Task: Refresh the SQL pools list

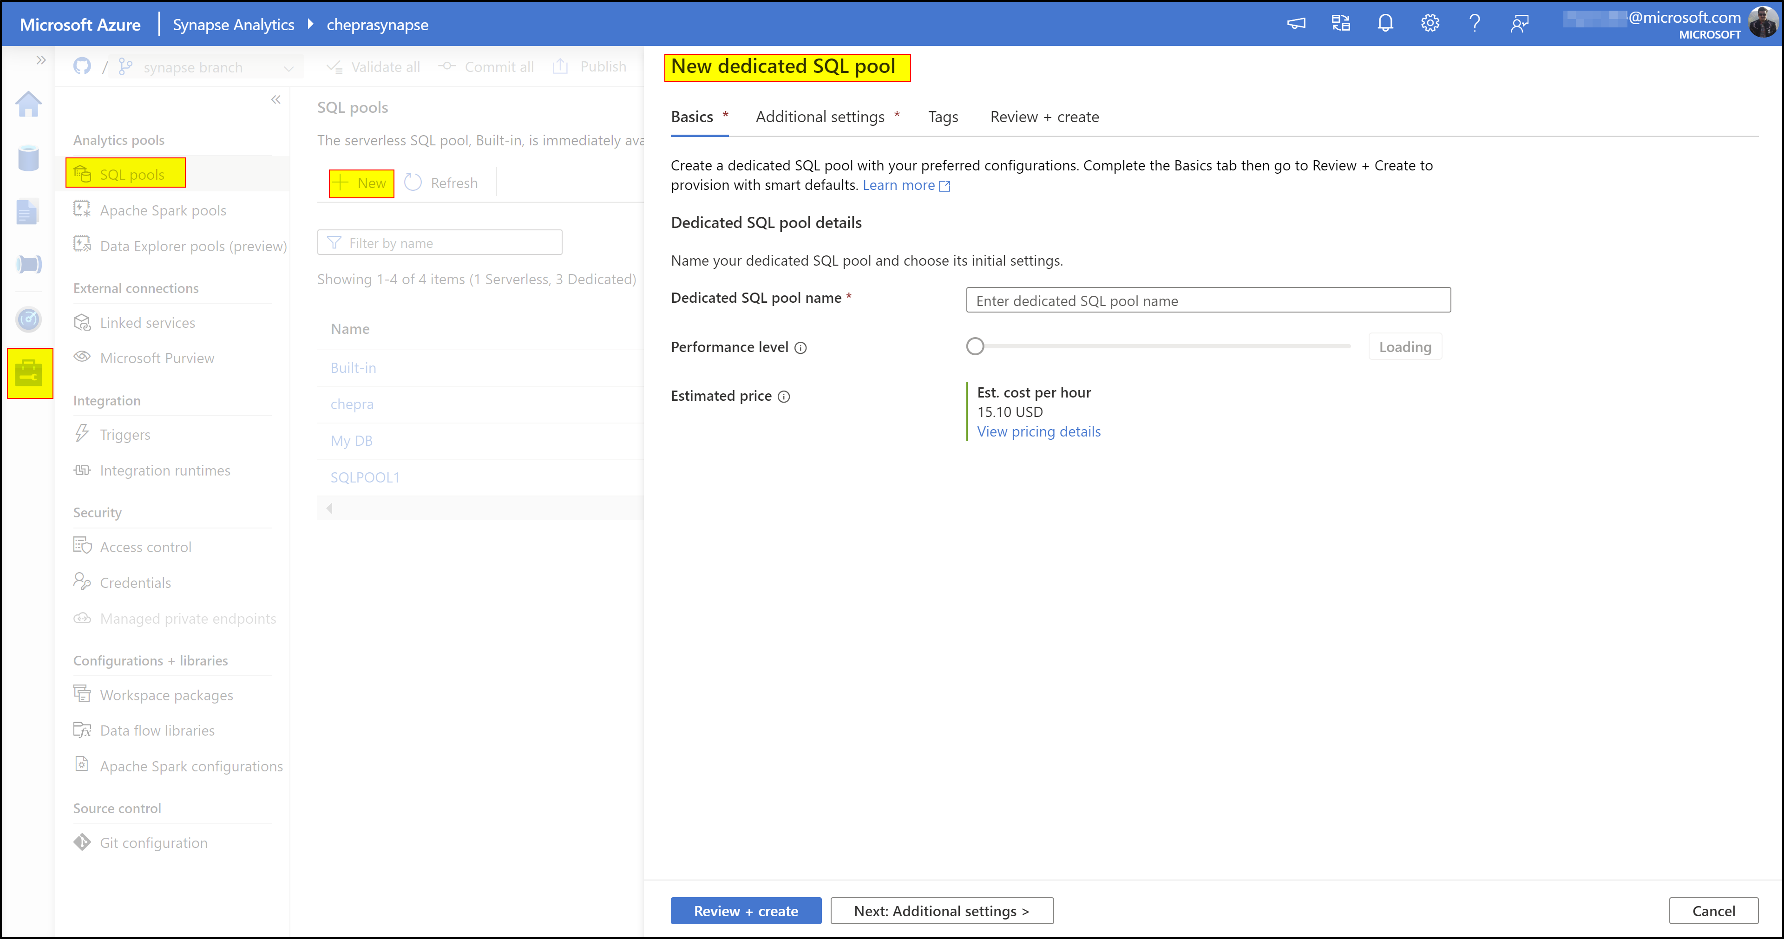Action: point(442,183)
